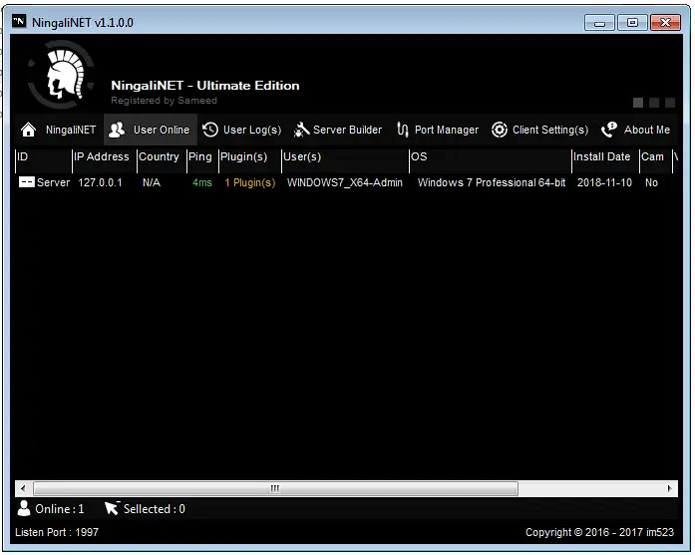Click the No value under Cam
This screenshot has height=555, width=695.
[x=651, y=182]
